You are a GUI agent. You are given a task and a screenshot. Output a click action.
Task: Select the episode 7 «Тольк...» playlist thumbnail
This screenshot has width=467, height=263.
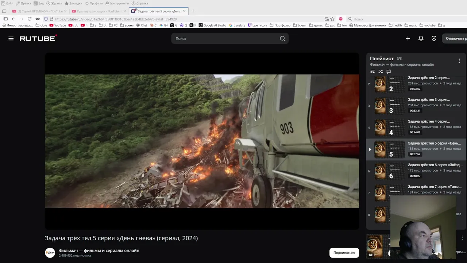[390, 193]
